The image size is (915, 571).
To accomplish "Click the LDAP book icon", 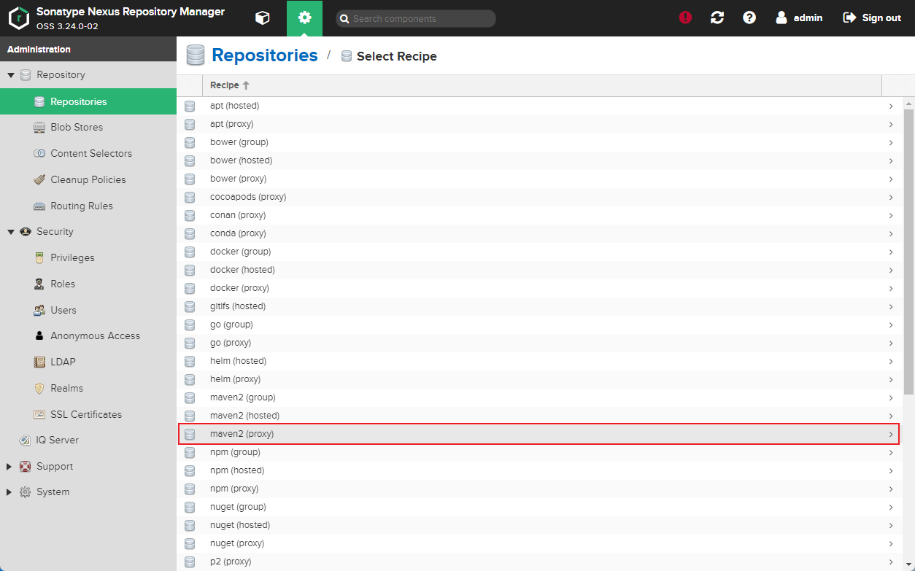I will click(39, 362).
